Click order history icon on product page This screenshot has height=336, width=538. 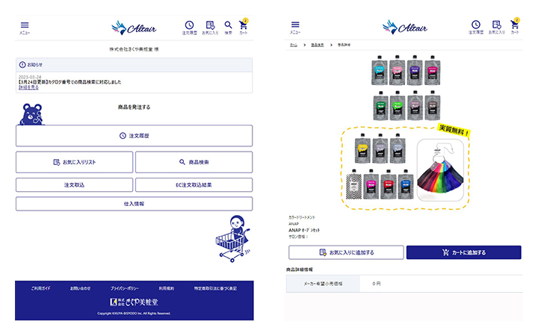[476, 27]
